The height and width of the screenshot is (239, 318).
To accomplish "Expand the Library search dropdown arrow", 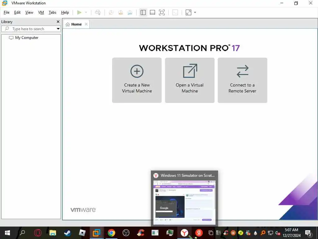I will (58, 29).
